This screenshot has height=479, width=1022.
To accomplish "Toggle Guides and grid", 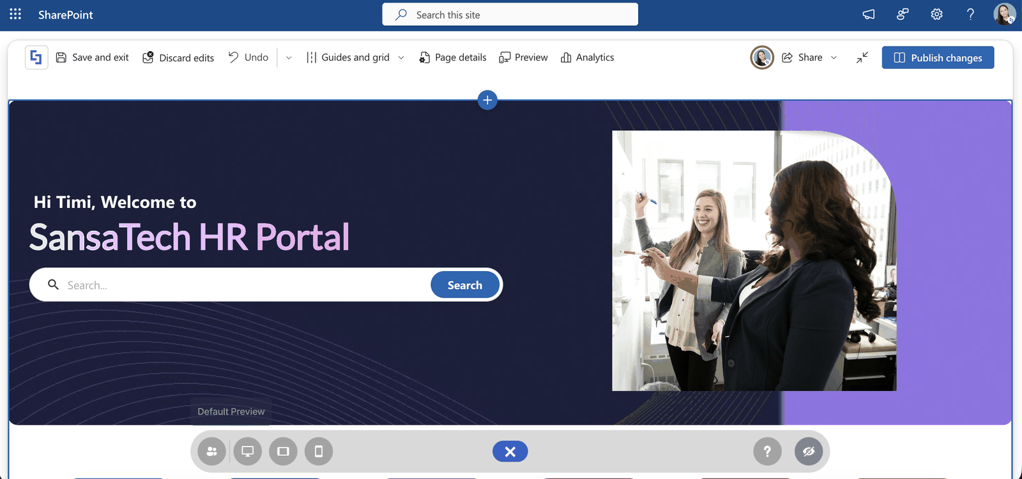I will click(348, 57).
